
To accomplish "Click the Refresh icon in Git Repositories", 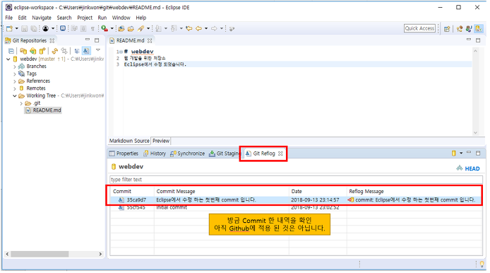I will 54,51.
